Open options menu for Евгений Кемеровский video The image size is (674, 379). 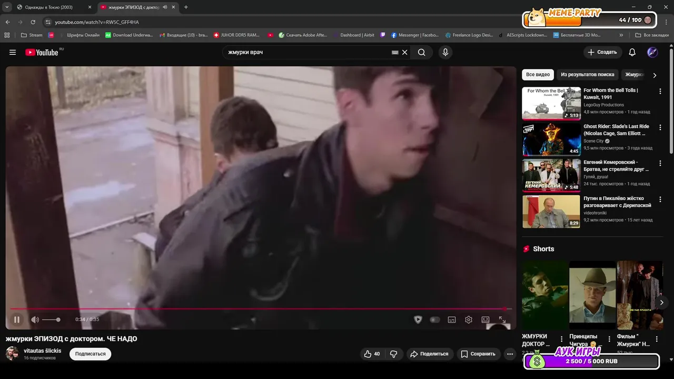coord(660,163)
